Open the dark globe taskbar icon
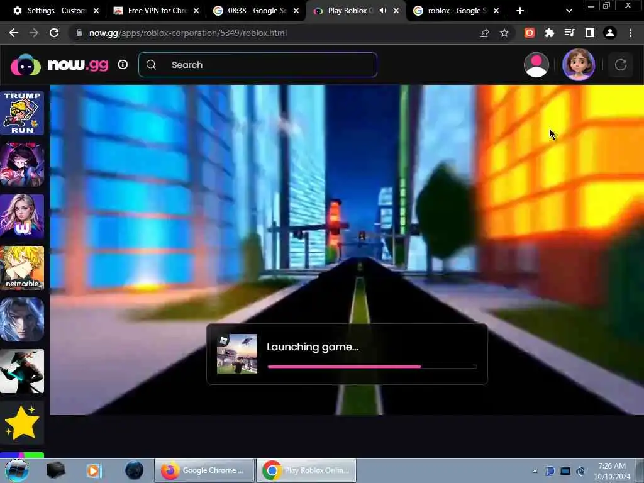Screen dimensions: 644x483 click(135, 470)
